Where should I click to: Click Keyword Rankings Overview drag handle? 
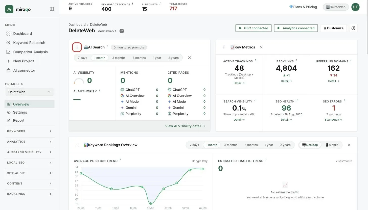pos(77,145)
